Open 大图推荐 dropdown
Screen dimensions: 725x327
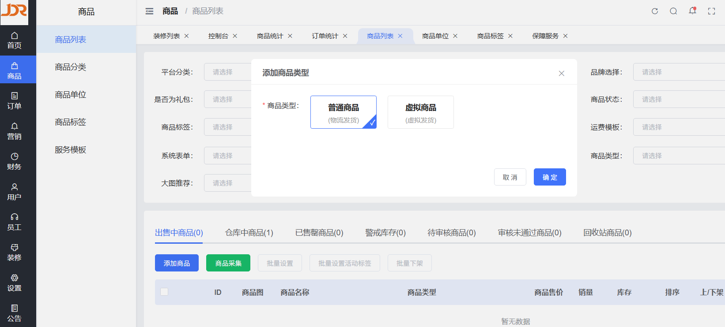228,183
